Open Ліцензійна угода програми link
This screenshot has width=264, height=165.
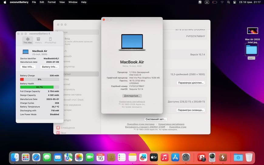click(140, 124)
